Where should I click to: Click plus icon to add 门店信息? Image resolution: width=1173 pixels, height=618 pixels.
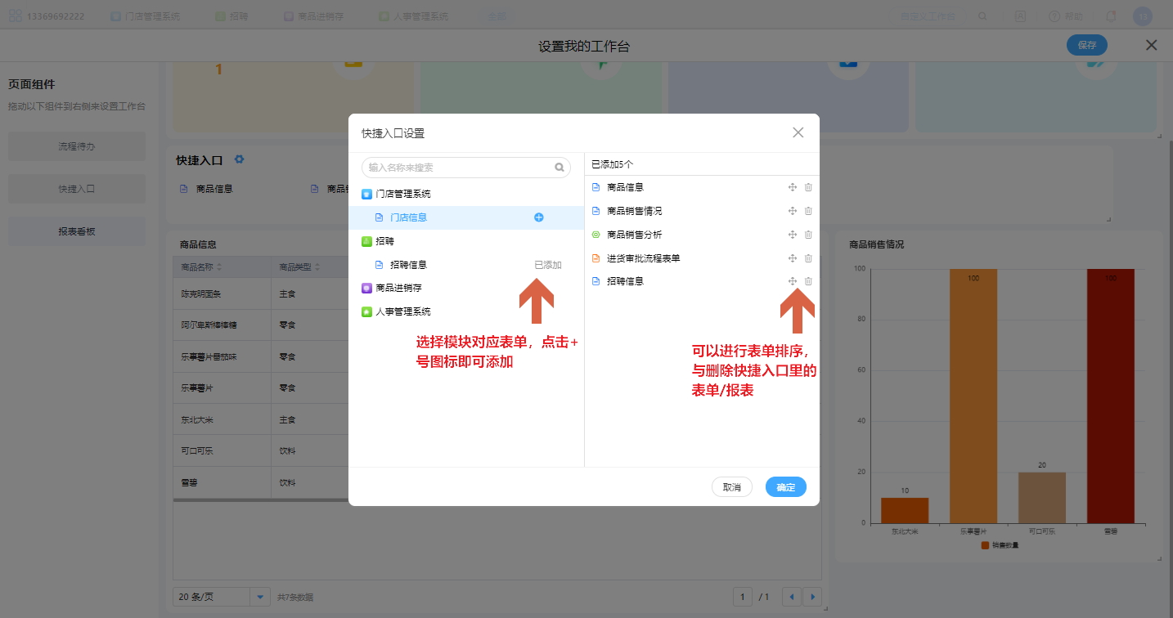coord(538,217)
